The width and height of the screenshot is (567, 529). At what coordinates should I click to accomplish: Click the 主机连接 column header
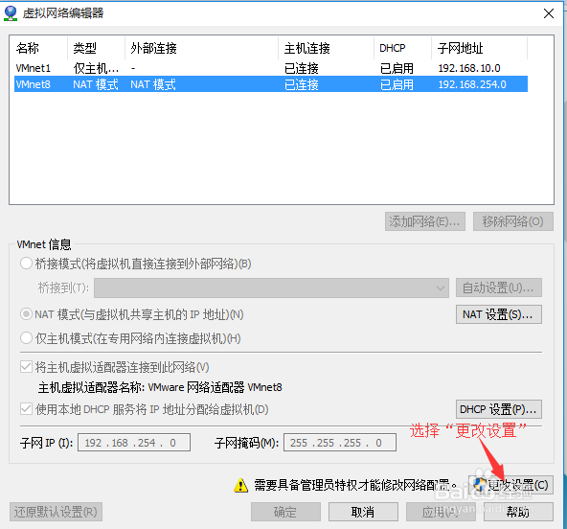pos(326,48)
